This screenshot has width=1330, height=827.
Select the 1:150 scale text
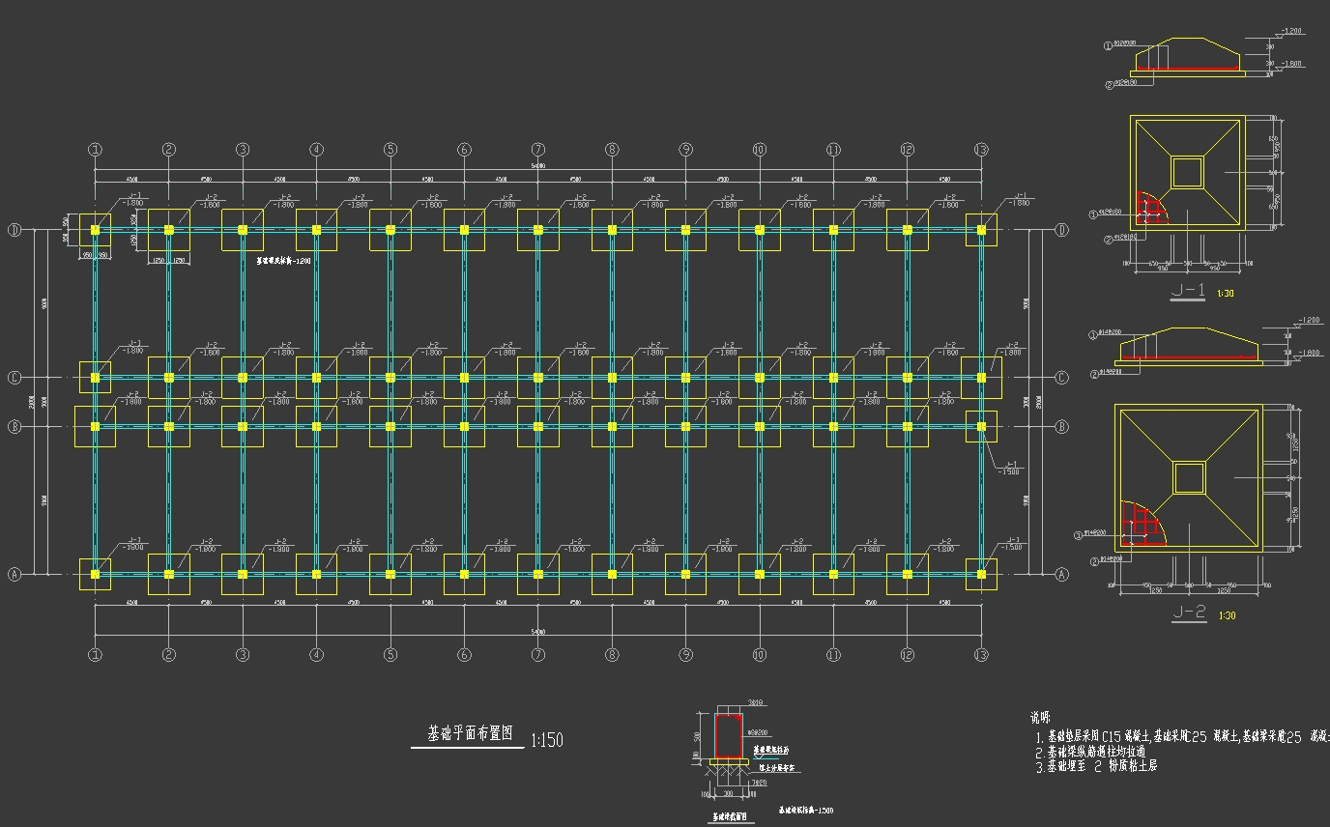[546, 741]
